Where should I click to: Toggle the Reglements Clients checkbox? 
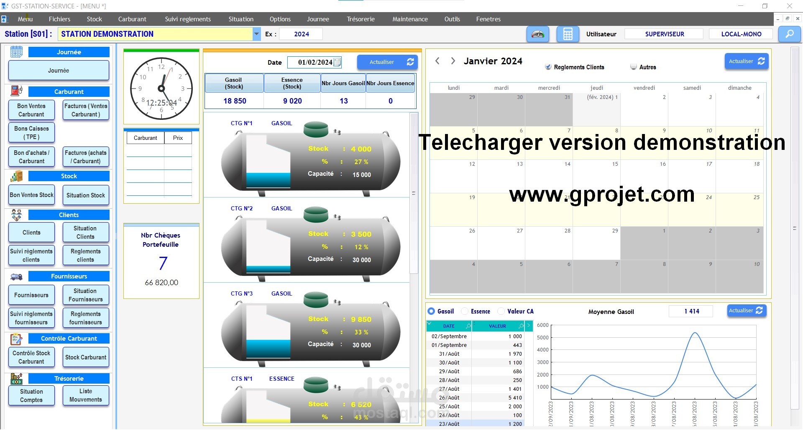tap(548, 67)
